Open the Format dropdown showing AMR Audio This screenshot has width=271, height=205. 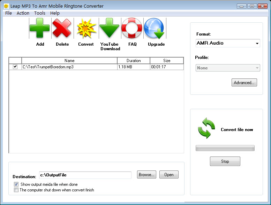point(228,43)
